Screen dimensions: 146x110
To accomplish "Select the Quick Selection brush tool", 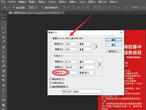I will point(4,32).
